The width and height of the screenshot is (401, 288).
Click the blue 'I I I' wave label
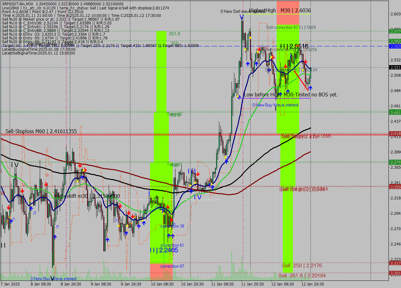click(192, 171)
